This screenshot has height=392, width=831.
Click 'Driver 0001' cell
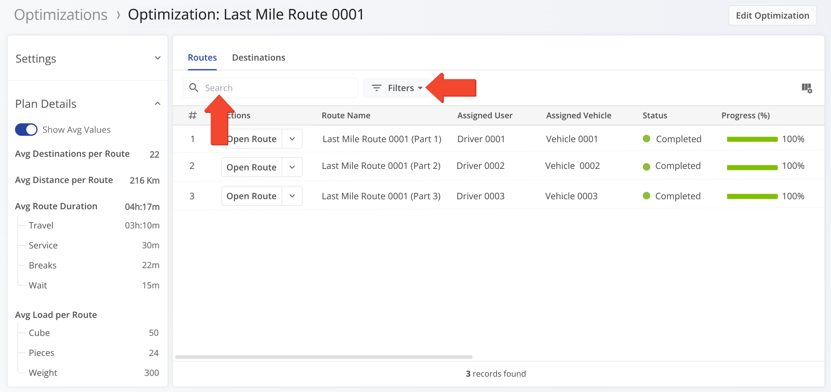pos(481,139)
